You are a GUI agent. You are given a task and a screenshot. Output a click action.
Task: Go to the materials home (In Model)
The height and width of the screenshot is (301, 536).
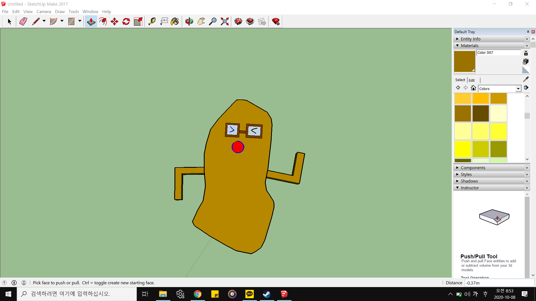pos(473,88)
